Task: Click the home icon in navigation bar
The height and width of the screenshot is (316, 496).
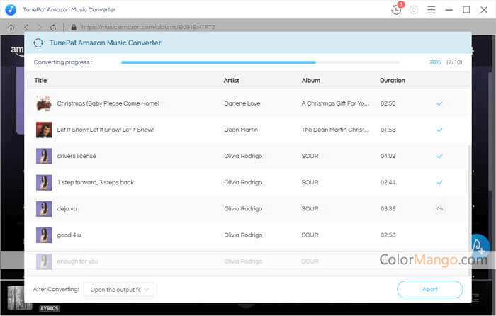Action: (11, 27)
